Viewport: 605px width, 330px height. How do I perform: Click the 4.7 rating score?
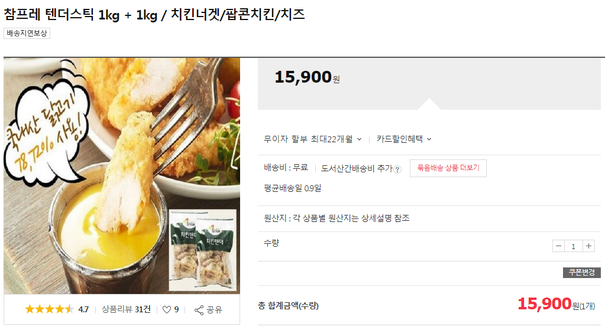click(x=83, y=309)
